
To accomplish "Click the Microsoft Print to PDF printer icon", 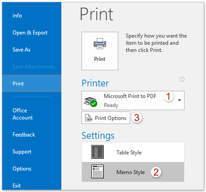I will click(x=90, y=102).
